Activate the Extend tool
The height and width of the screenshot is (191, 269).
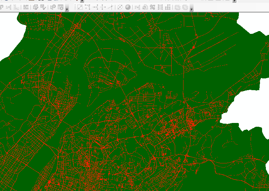(x=95, y=7)
